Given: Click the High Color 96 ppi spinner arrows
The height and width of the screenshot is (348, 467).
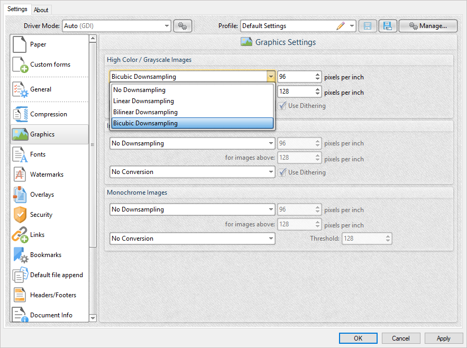Looking at the screenshot, I should (x=318, y=77).
